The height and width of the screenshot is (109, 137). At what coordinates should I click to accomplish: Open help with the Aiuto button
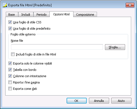(x=121, y=101)
